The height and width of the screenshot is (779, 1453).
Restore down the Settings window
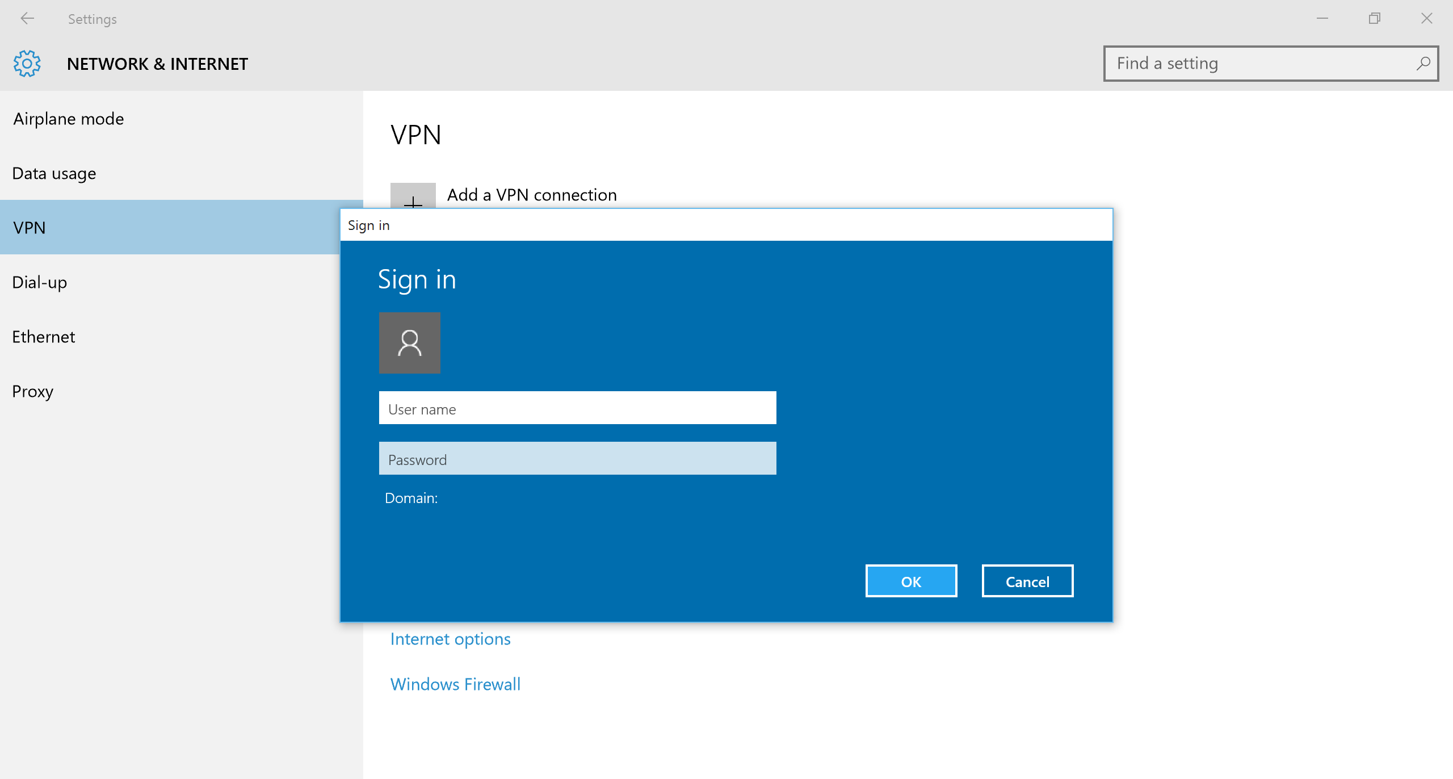coord(1374,19)
